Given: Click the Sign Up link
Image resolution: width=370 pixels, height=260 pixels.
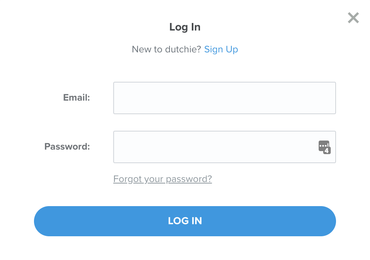Looking at the screenshot, I should [x=221, y=49].
